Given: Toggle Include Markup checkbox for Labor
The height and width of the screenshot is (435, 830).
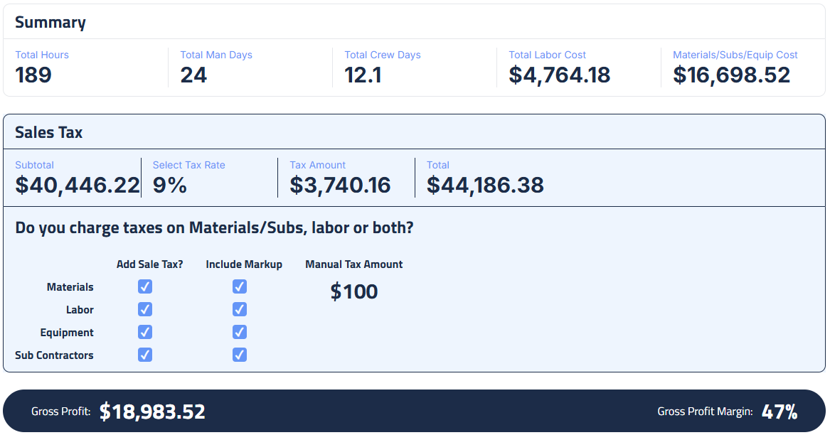Looking at the screenshot, I should (x=240, y=310).
